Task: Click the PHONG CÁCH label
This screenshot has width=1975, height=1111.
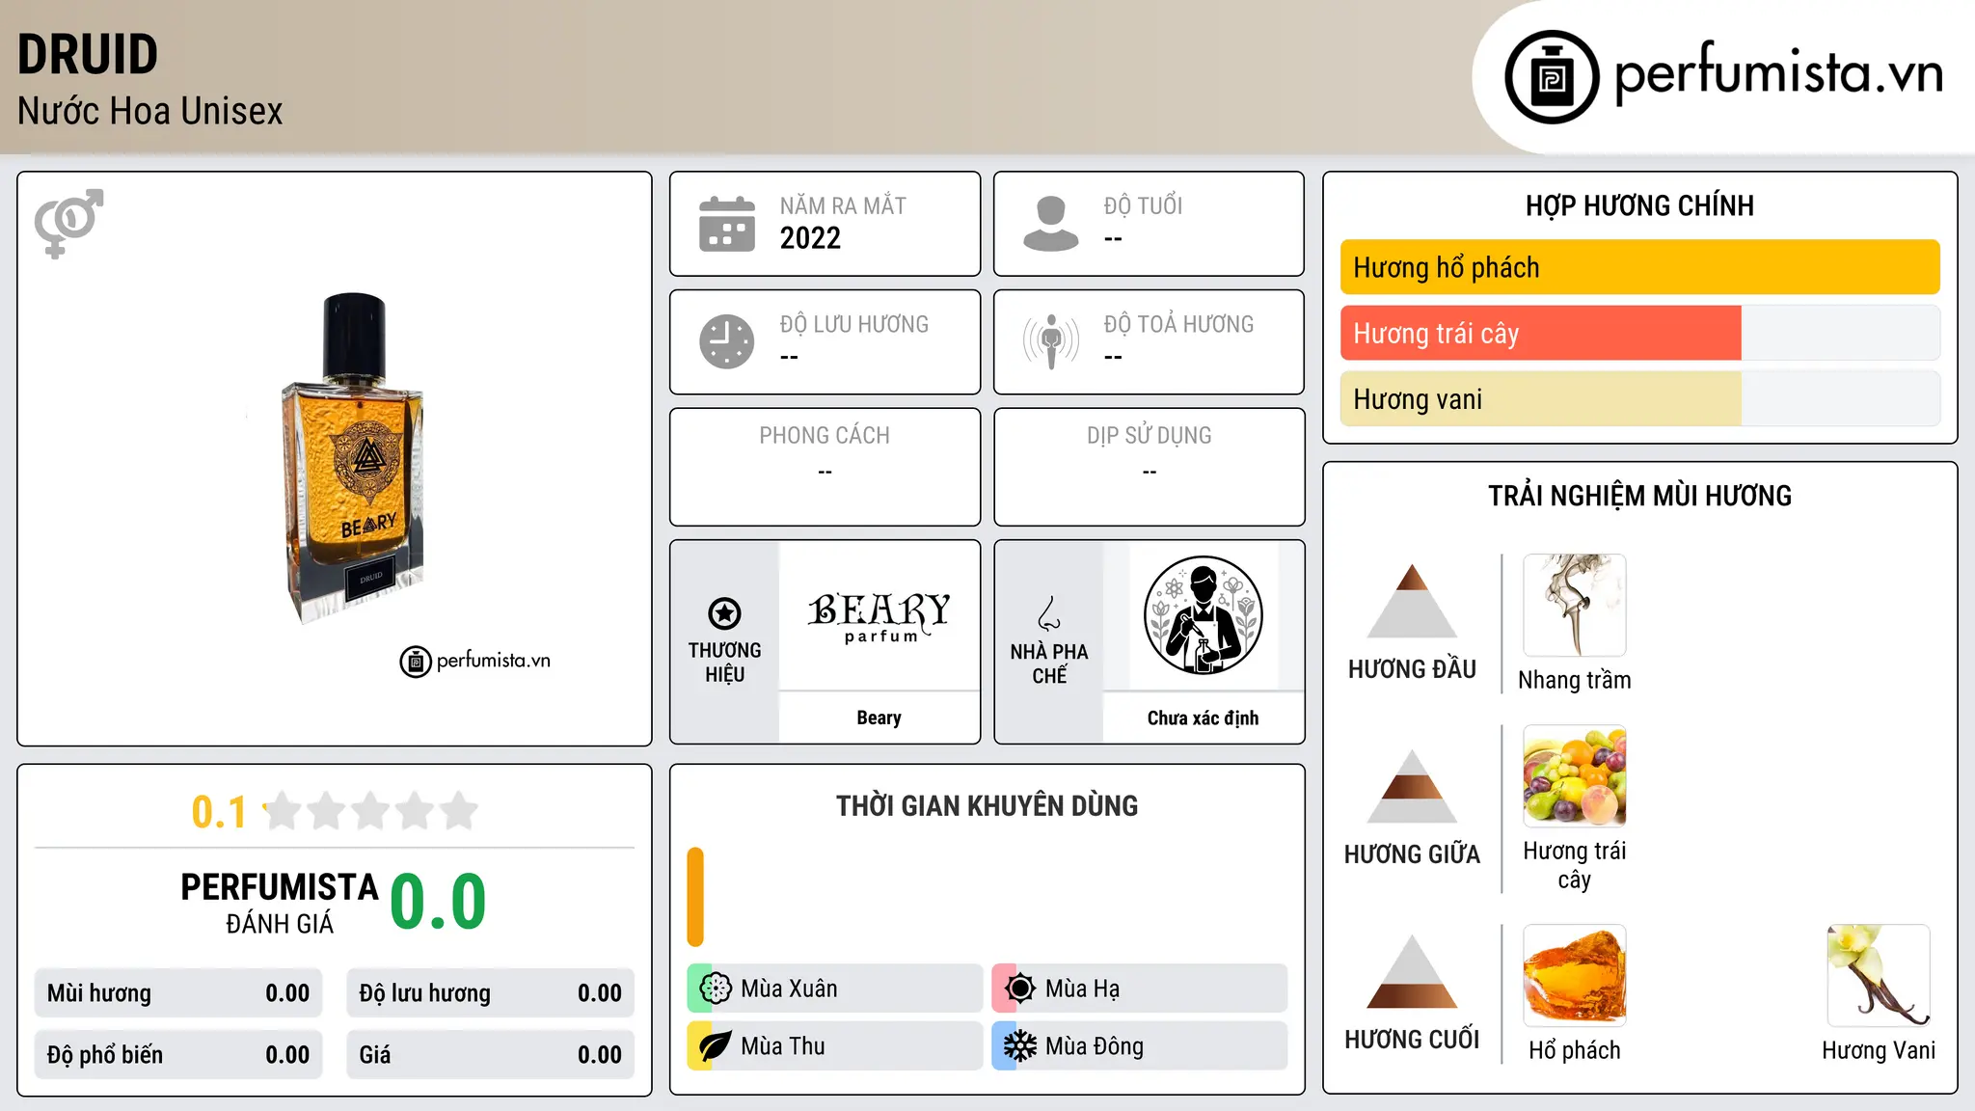Action: click(x=825, y=436)
